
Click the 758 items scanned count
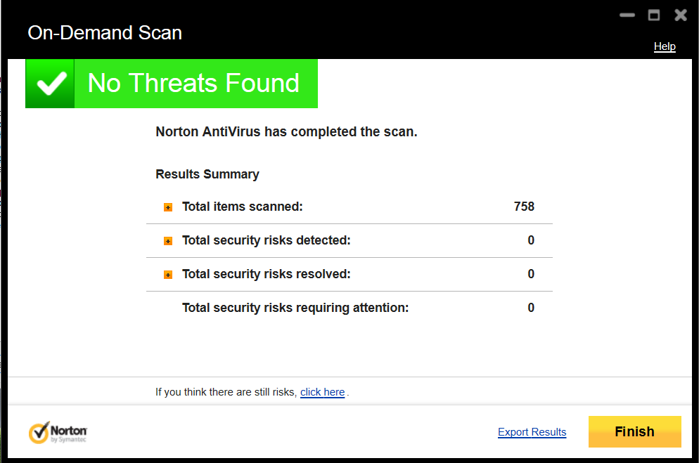click(x=524, y=207)
